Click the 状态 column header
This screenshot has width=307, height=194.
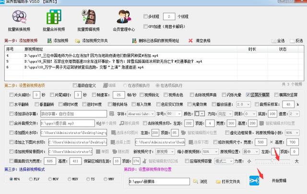[283, 49]
